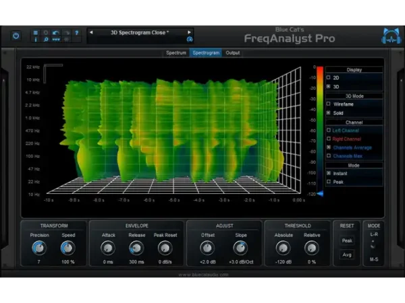The width and height of the screenshot is (405, 303).
Task: Select Solid 3D mode
Action: click(x=329, y=113)
